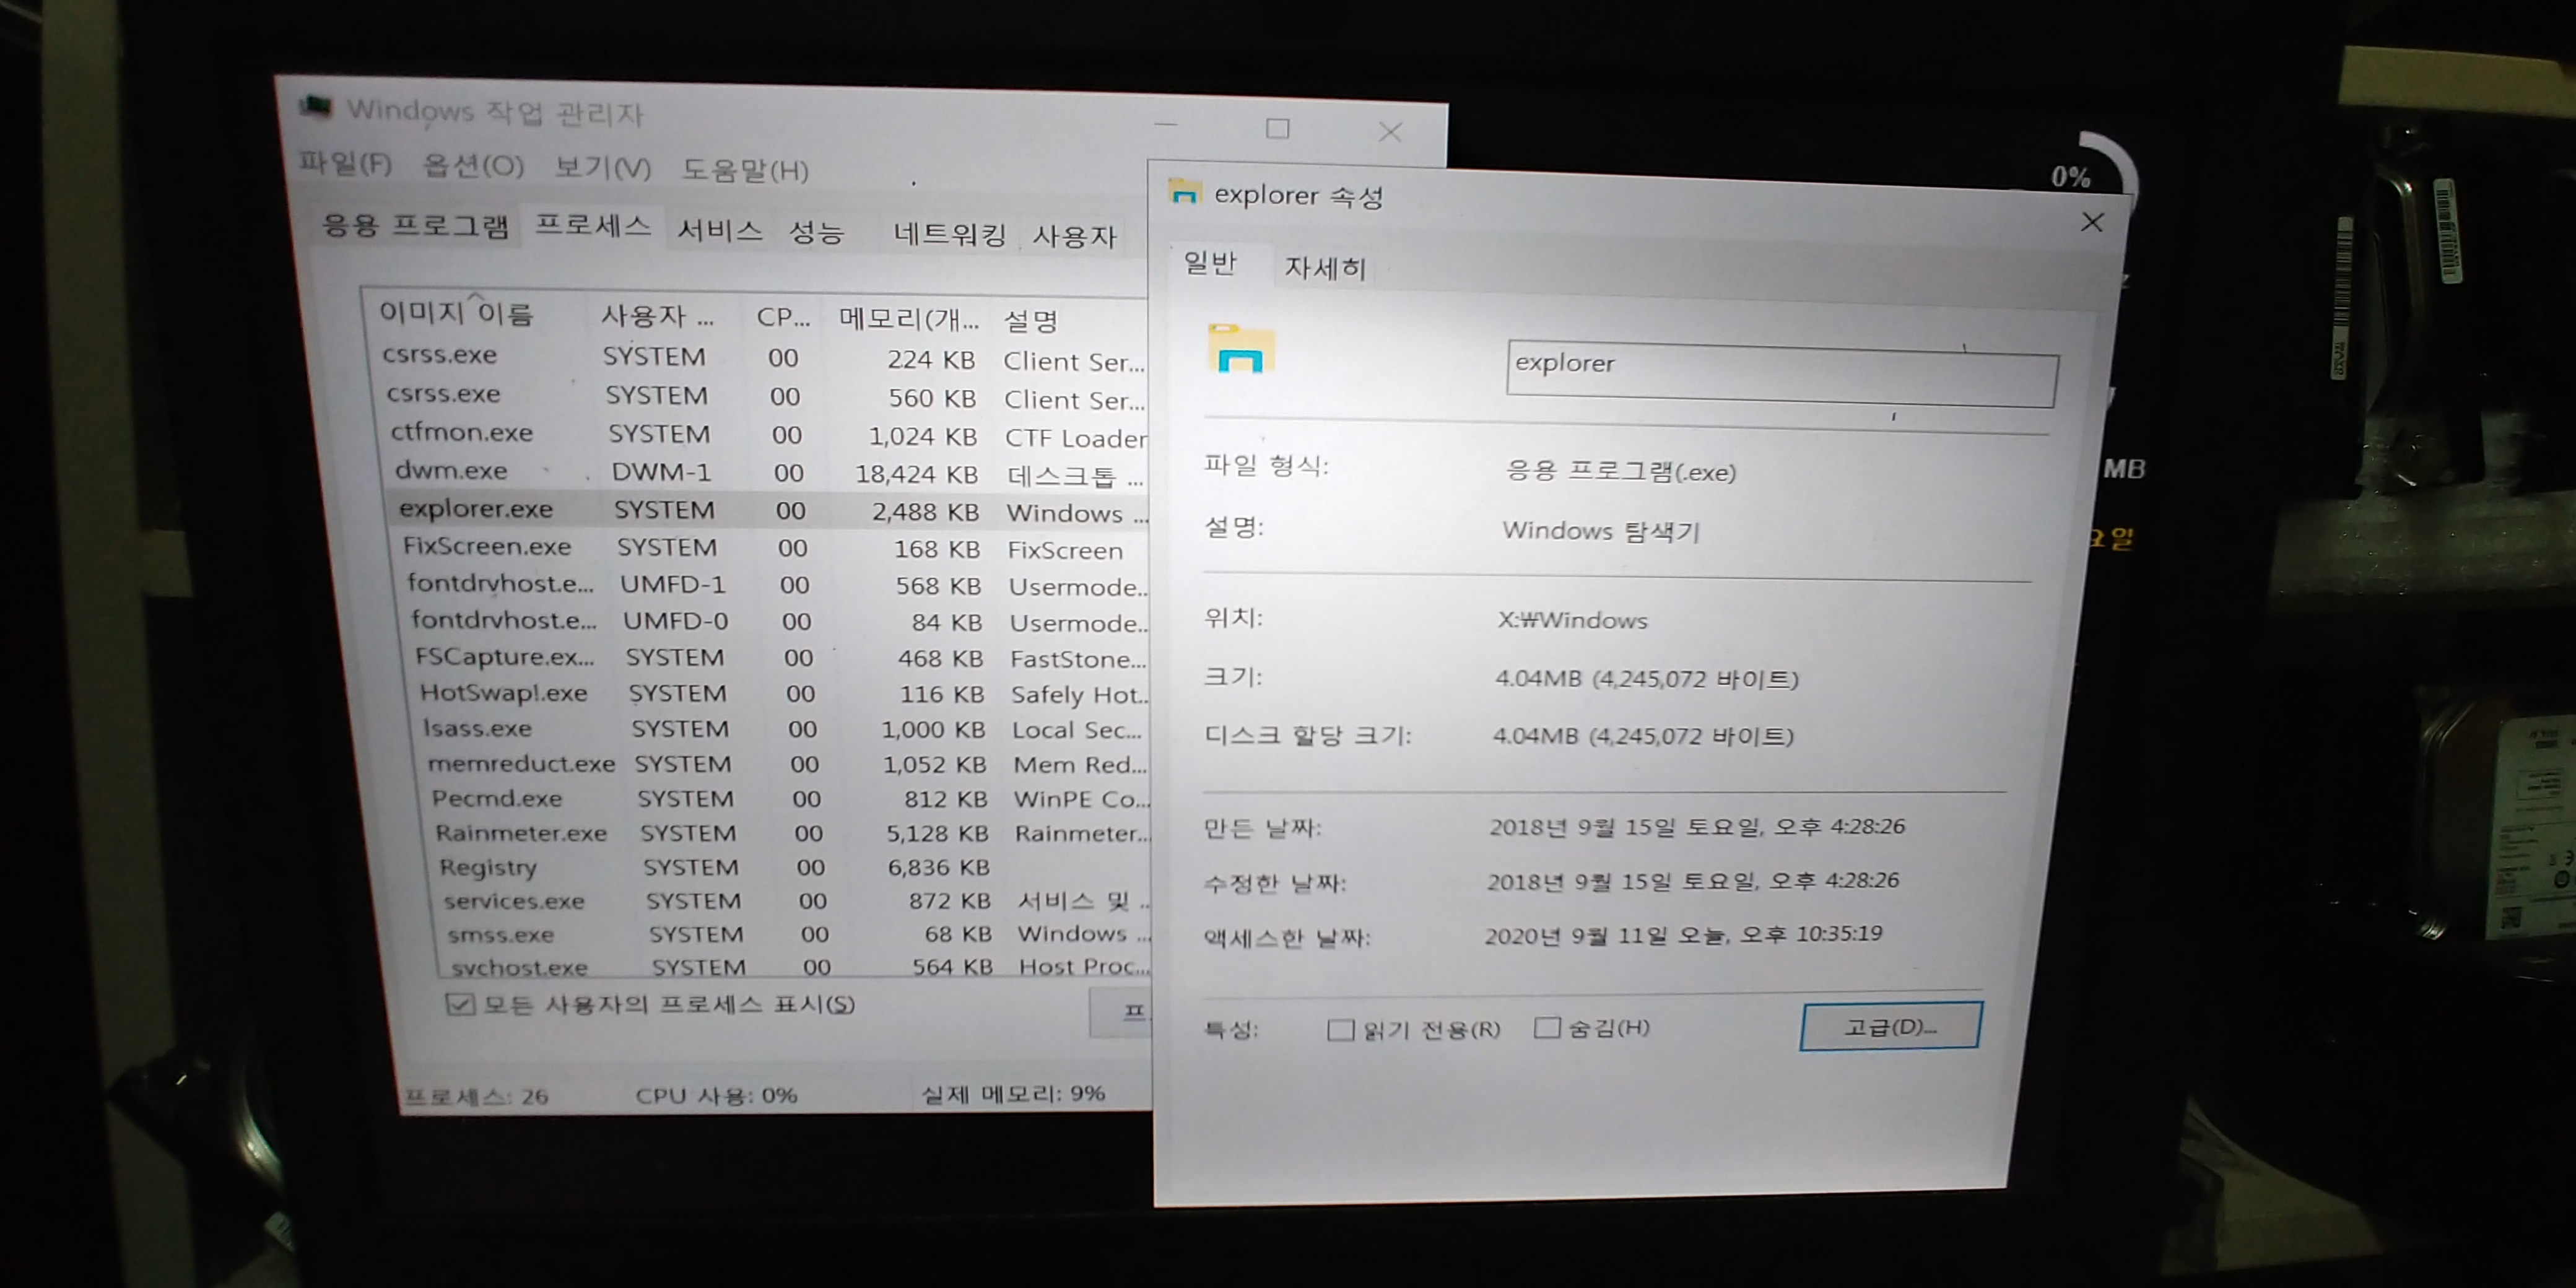Minimize the Windows Task Manager window
This screenshot has width=2576, height=1288.
(1165, 125)
